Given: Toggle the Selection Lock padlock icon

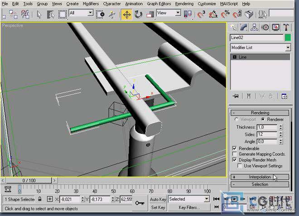Looking at the screenshot, I should click(40, 199).
